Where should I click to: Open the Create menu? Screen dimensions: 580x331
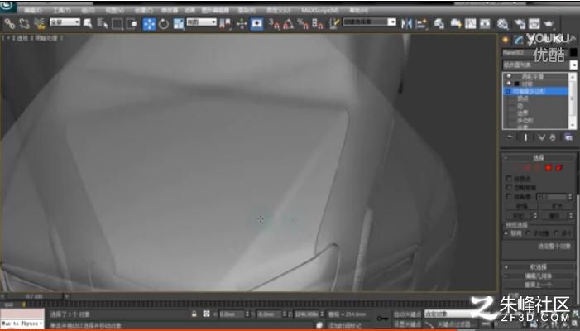tap(143, 11)
